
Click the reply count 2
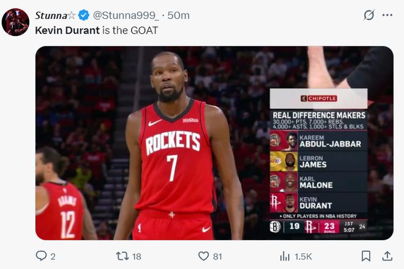(x=53, y=256)
